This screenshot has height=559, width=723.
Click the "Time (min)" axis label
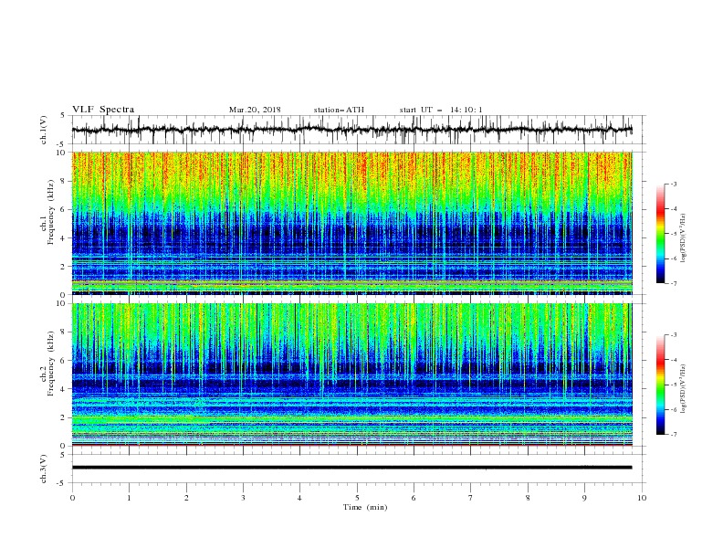(x=365, y=507)
